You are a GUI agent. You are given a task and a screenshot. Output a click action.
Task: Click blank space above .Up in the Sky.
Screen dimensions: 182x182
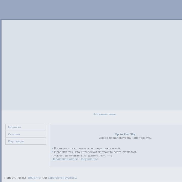tap(116, 128)
